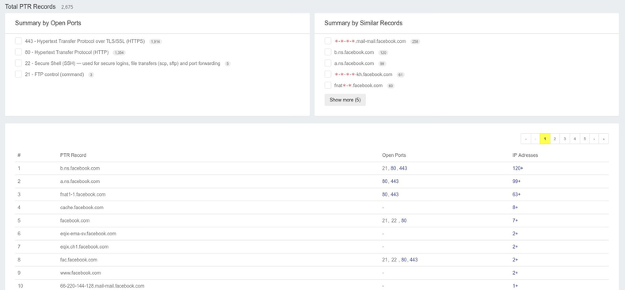Click port 443 link in fnat1-1.facebook.com row
This screenshot has width=625, height=290.
(x=394, y=195)
